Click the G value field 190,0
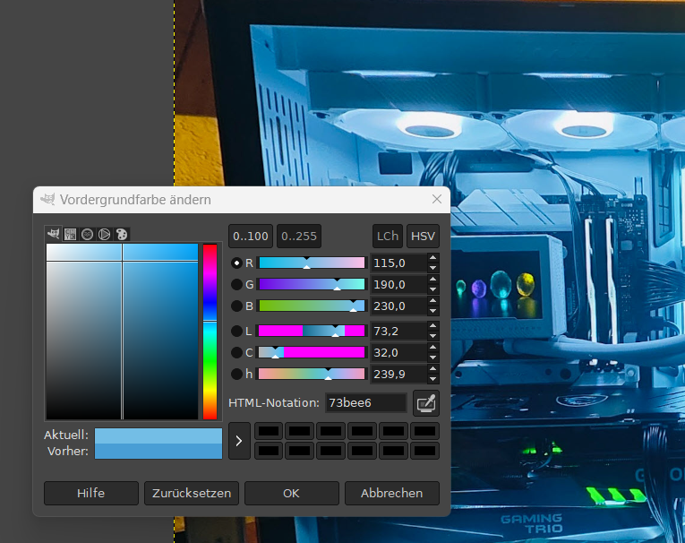Image resolution: width=685 pixels, height=543 pixels. click(398, 285)
